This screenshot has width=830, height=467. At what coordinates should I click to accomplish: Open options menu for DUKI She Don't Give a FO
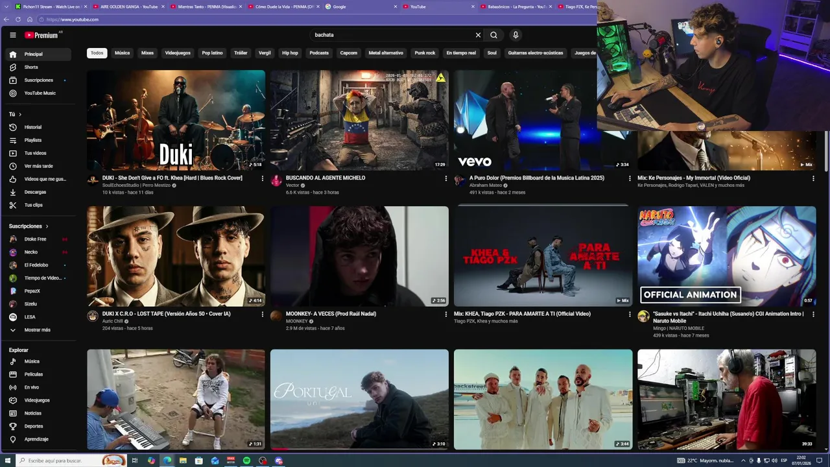tap(263, 178)
